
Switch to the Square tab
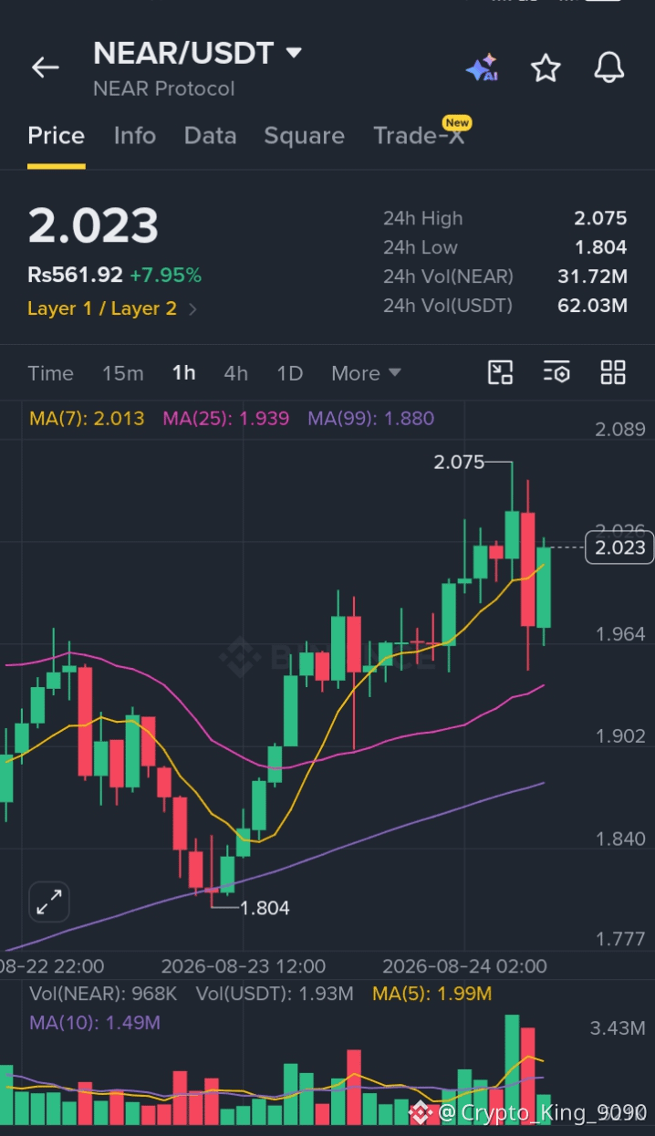304,136
